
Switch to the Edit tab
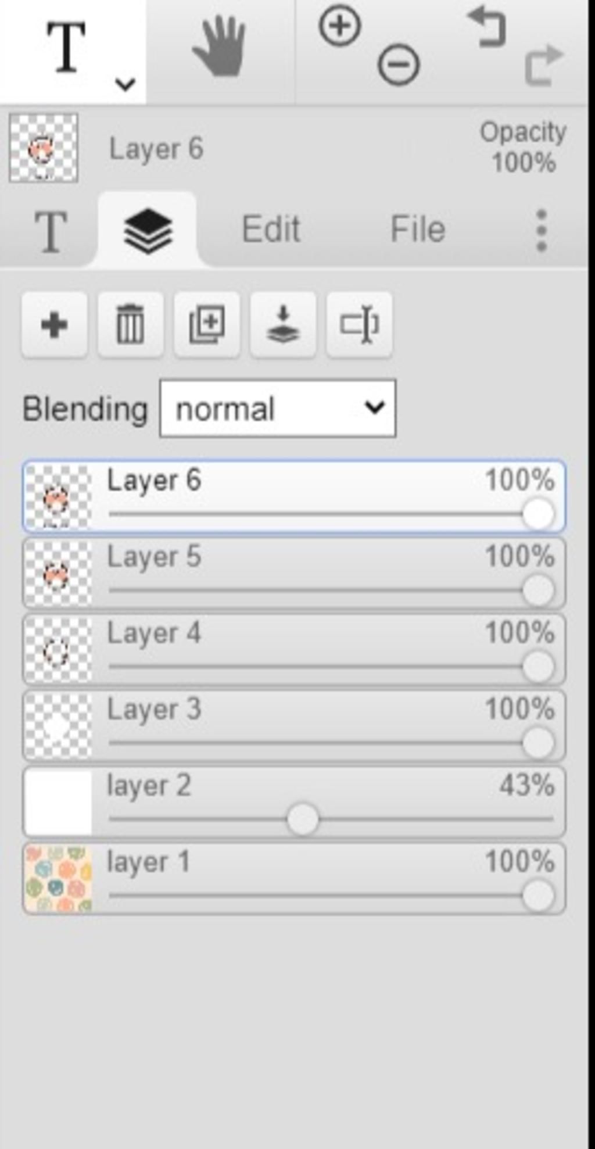point(271,229)
